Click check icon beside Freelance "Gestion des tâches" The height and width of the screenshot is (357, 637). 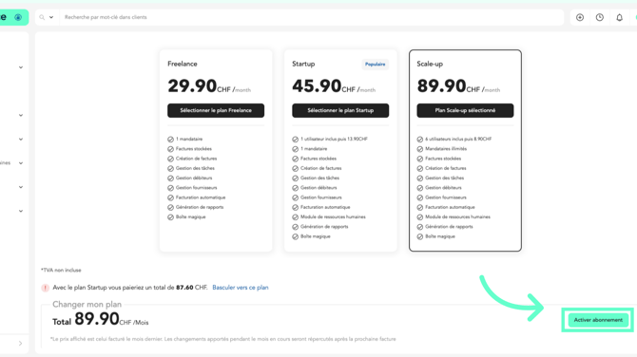tap(170, 168)
